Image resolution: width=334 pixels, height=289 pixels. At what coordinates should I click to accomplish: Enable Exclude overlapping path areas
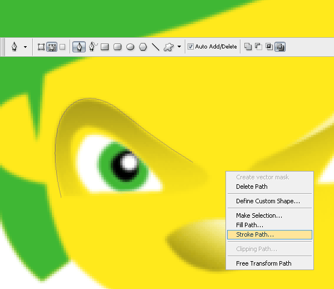pos(280,47)
